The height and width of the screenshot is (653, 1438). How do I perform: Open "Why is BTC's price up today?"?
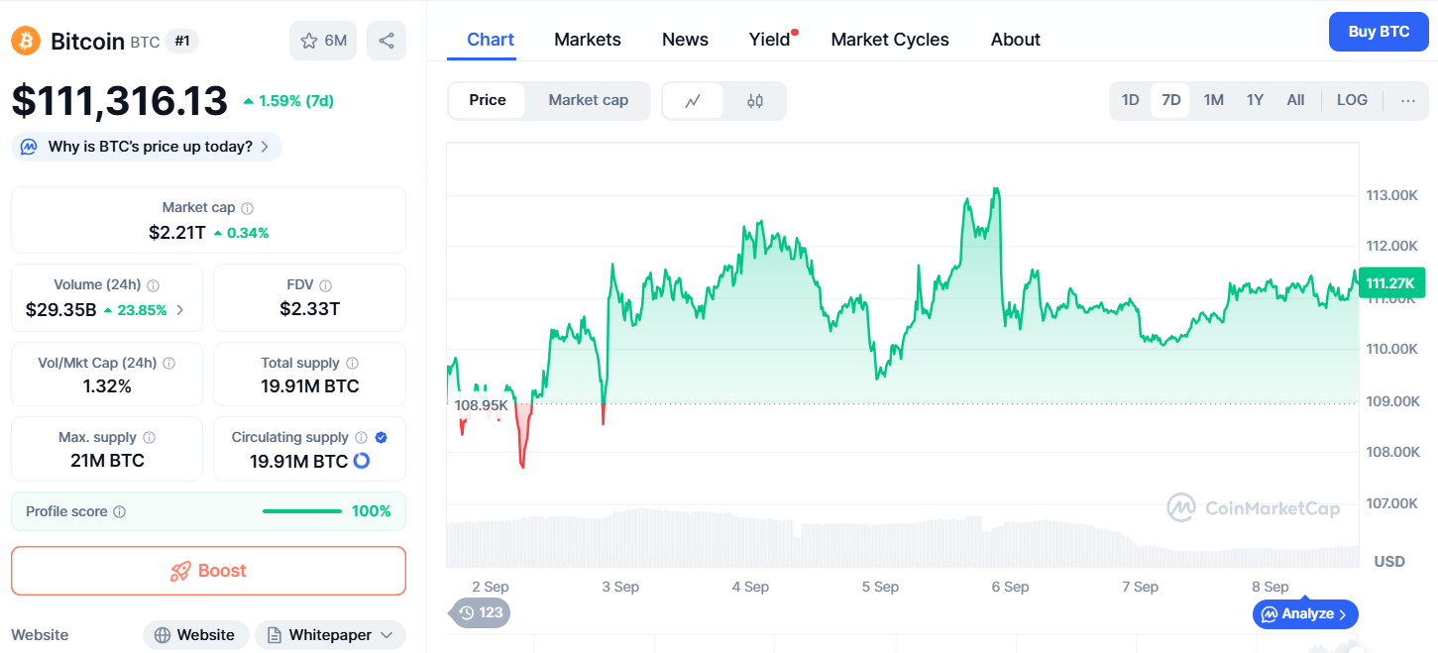tap(148, 147)
